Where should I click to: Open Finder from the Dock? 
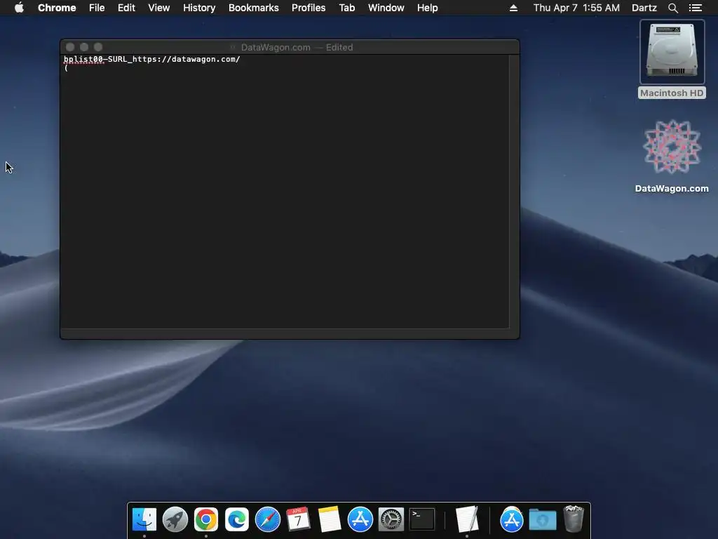pos(144,519)
